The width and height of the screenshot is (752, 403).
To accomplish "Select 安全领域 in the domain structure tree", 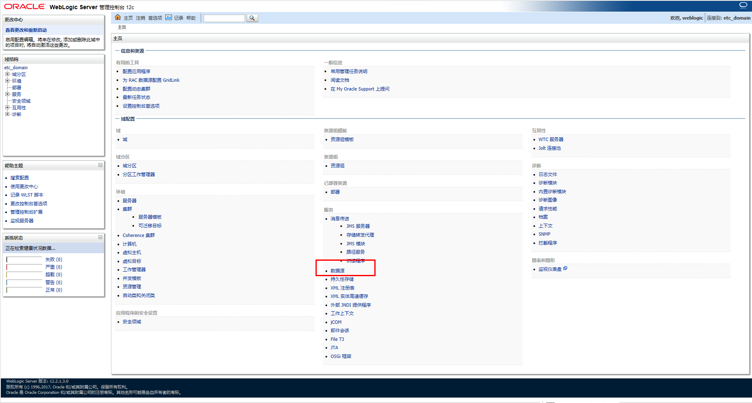I will tap(21, 101).
